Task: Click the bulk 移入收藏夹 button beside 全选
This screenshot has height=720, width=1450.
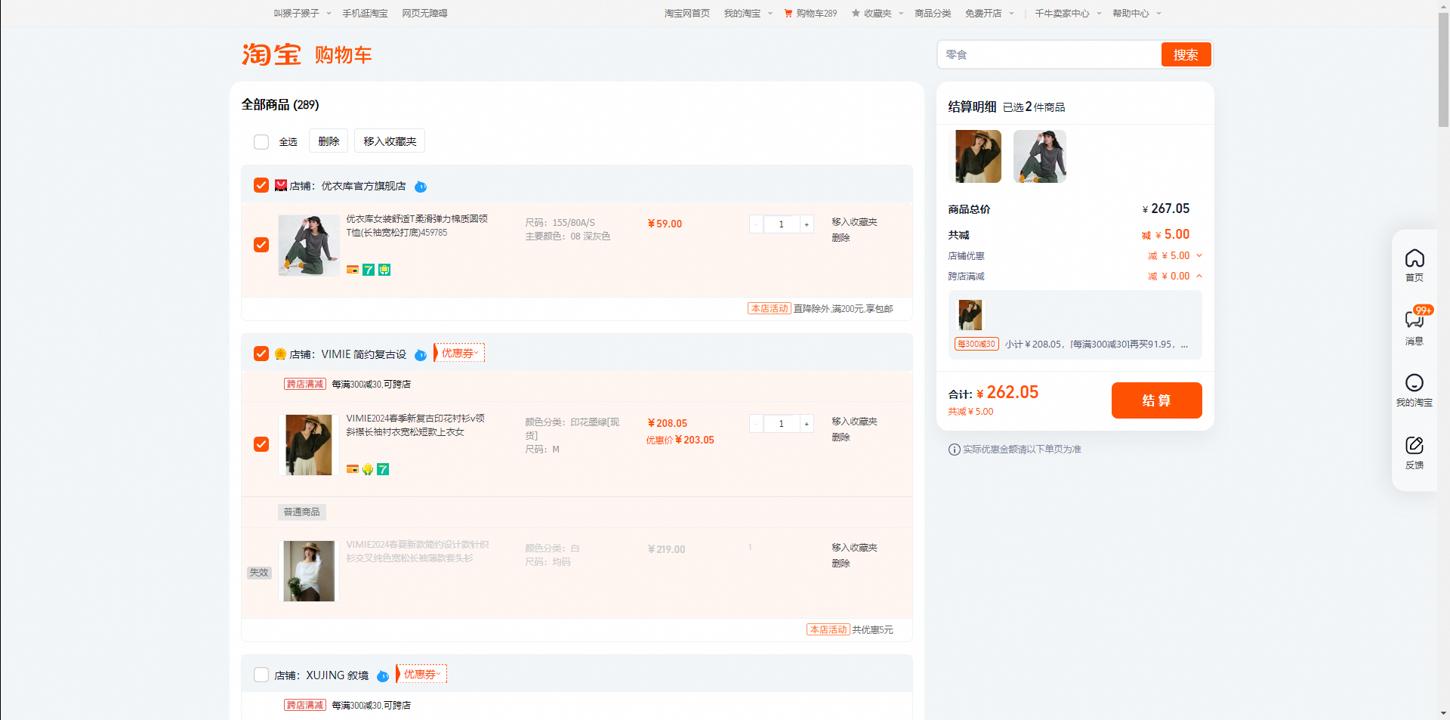Action: tap(390, 141)
